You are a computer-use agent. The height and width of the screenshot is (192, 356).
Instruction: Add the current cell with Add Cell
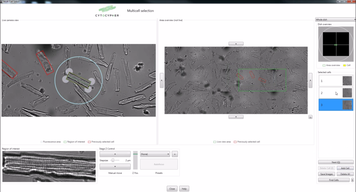344,168
